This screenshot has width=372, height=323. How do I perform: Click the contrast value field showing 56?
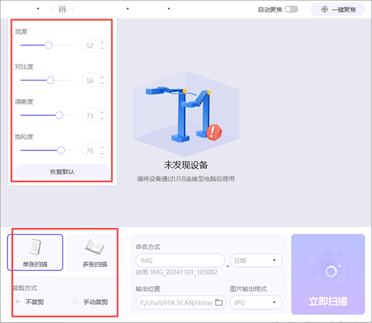click(95, 81)
